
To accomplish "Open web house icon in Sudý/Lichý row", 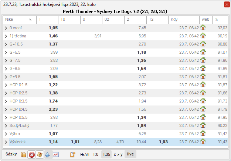I will [203, 125].
